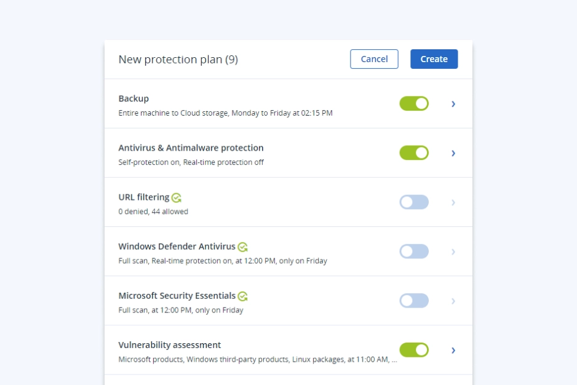Enable the Windows Defender Antivirus toggle
577x385 pixels.
pos(414,252)
